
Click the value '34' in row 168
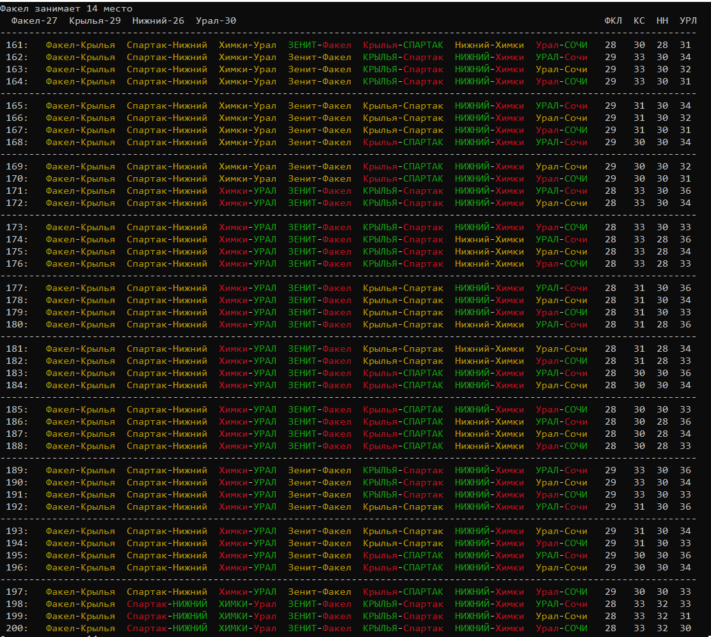(x=685, y=142)
